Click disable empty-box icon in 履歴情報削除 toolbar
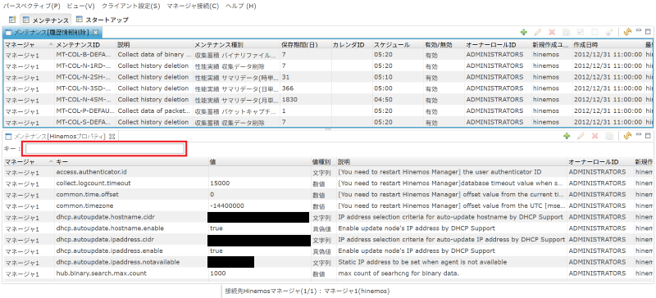 click(x=594, y=32)
